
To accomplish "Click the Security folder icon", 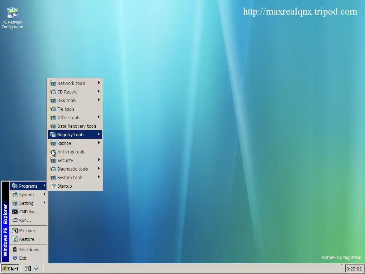I will point(53,160).
